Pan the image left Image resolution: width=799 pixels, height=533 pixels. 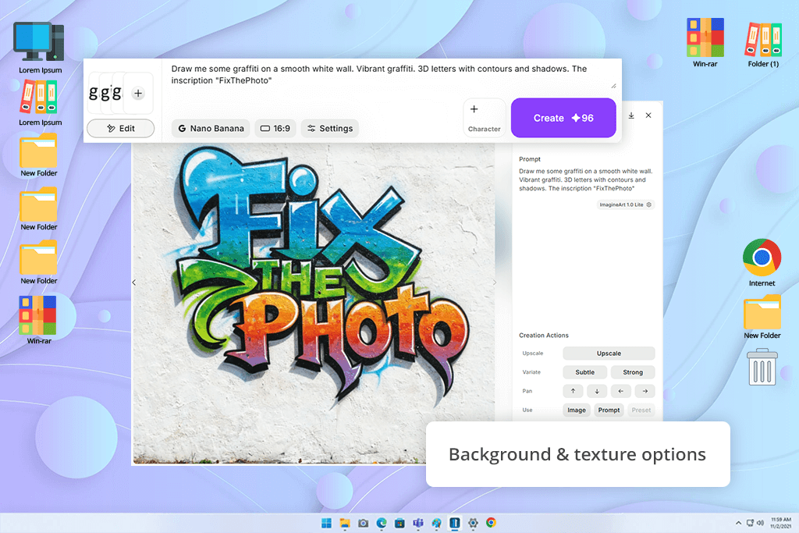(x=620, y=391)
